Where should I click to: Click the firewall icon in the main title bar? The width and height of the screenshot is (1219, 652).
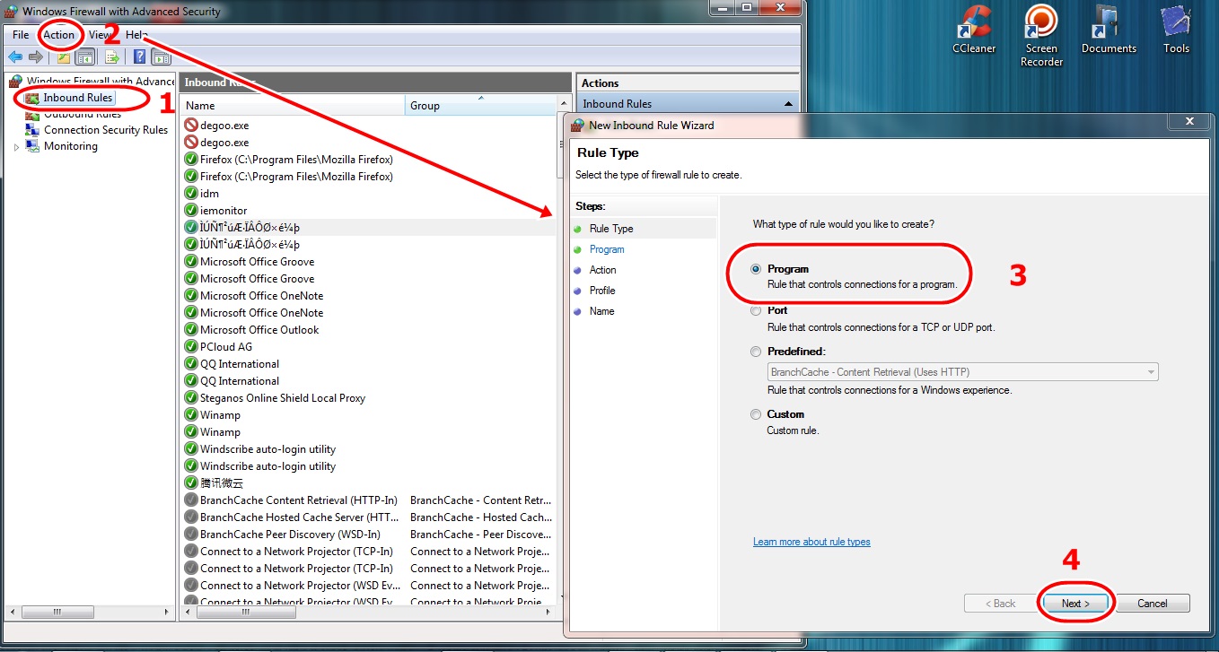pyautogui.click(x=12, y=12)
